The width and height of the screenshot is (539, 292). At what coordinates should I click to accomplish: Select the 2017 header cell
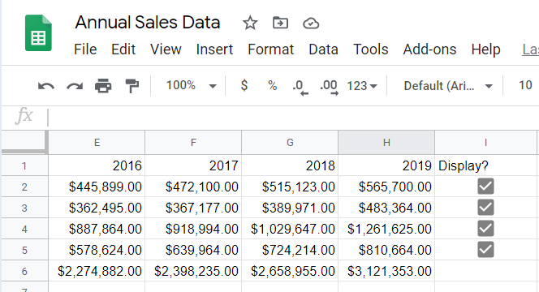193,165
